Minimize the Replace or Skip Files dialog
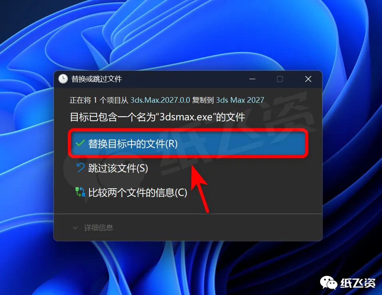382x295 pixels. [x=253, y=79]
